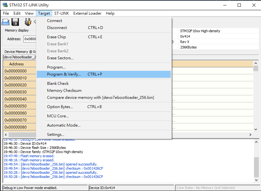The height and width of the screenshot is (191, 261).
Task: Close the open Target menu
Action: (44, 13)
